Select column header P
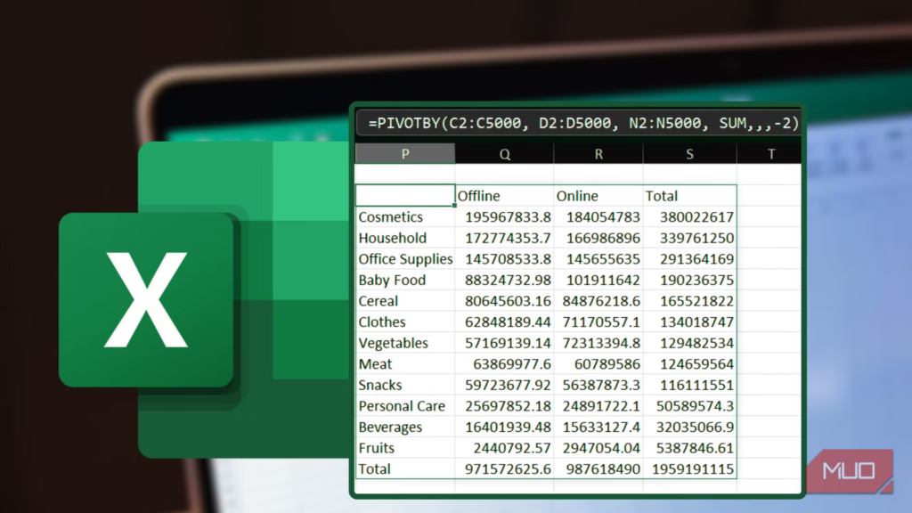The width and height of the screenshot is (912, 513). coord(405,153)
